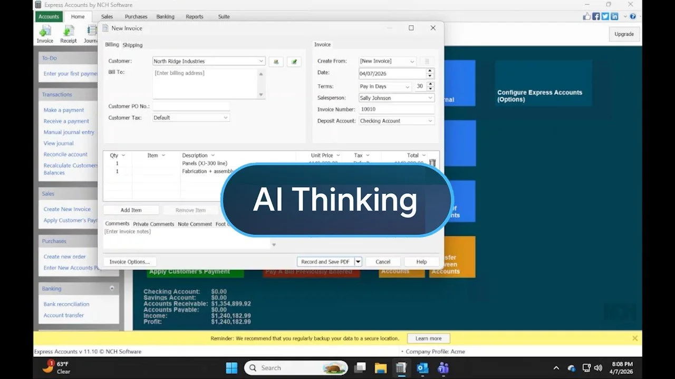Click the trash icon in the items table

tap(432, 163)
